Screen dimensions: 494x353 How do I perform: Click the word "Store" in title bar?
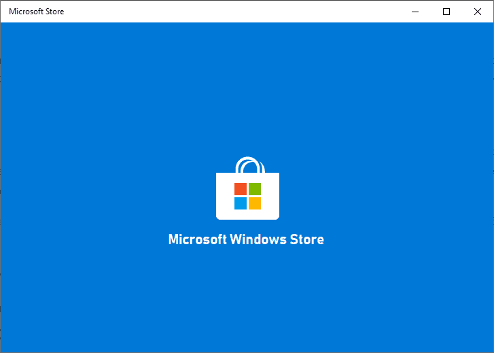click(x=54, y=12)
